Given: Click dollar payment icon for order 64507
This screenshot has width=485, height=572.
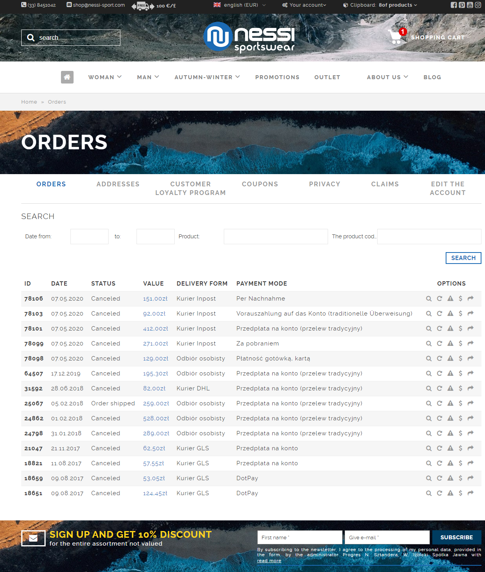Looking at the screenshot, I should [460, 373].
